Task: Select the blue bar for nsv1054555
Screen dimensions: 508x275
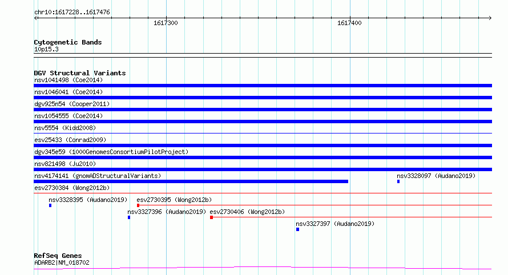Action: click(x=263, y=122)
